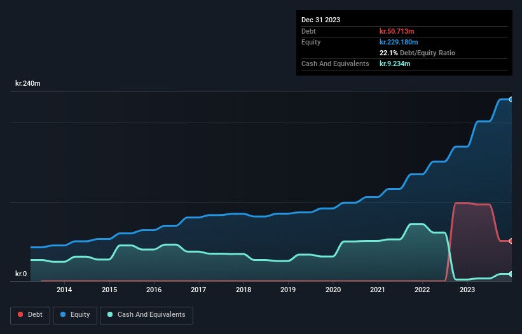Viewport: 522px width, 334px height.
Task: Click the teal dot in Cash legend
Action: click(x=110, y=314)
